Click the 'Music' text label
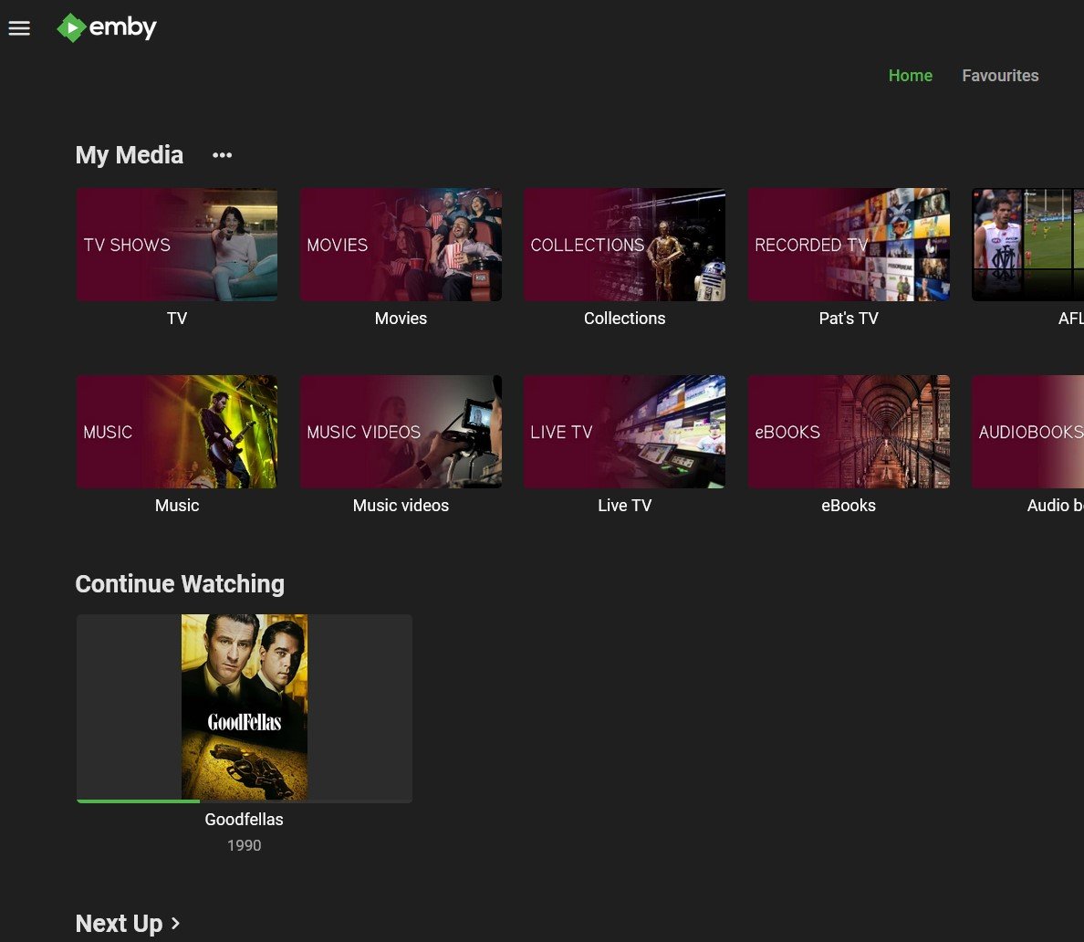Screen dimensions: 1084x942 (177, 506)
